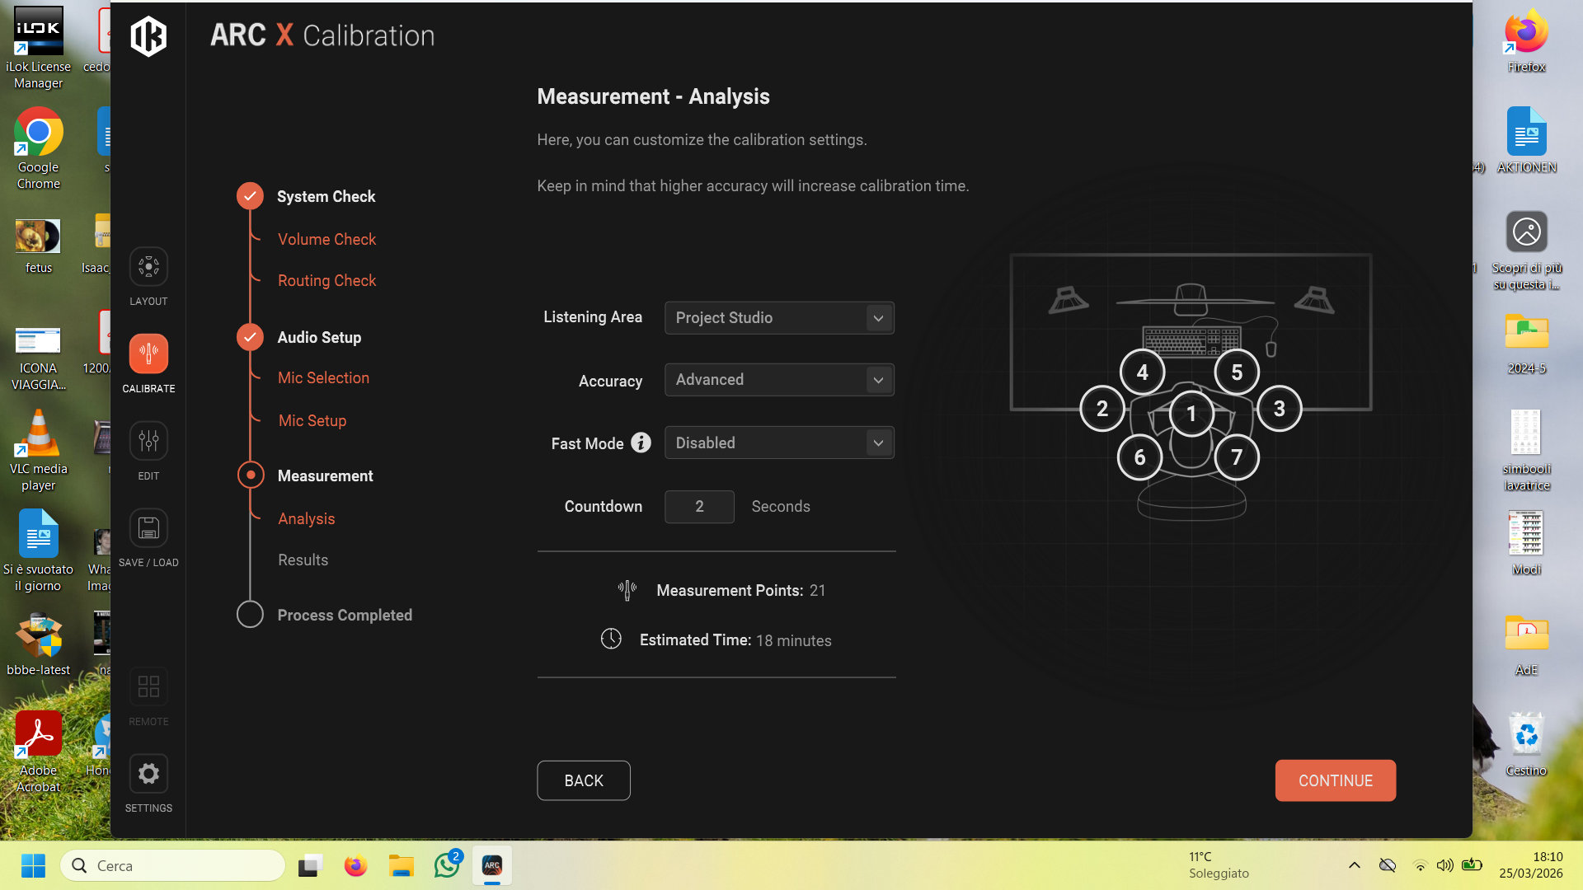This screenshot has height=890, width=1583.
Task: Open the Remote grid icon
Action: tap(148, 686)
